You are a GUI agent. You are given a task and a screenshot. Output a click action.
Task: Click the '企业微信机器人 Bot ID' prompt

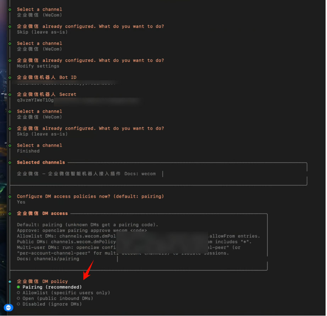coord(47,77)
